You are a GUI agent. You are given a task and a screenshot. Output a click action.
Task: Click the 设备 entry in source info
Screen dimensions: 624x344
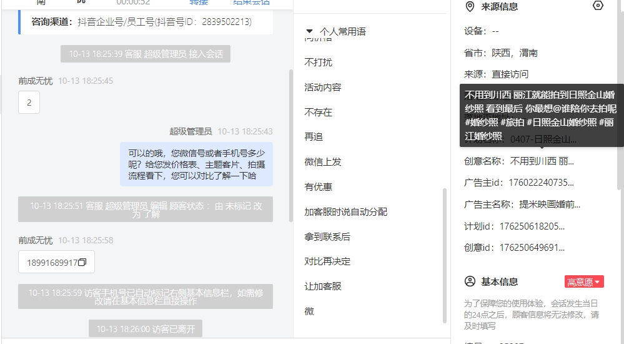pos(482,31)
